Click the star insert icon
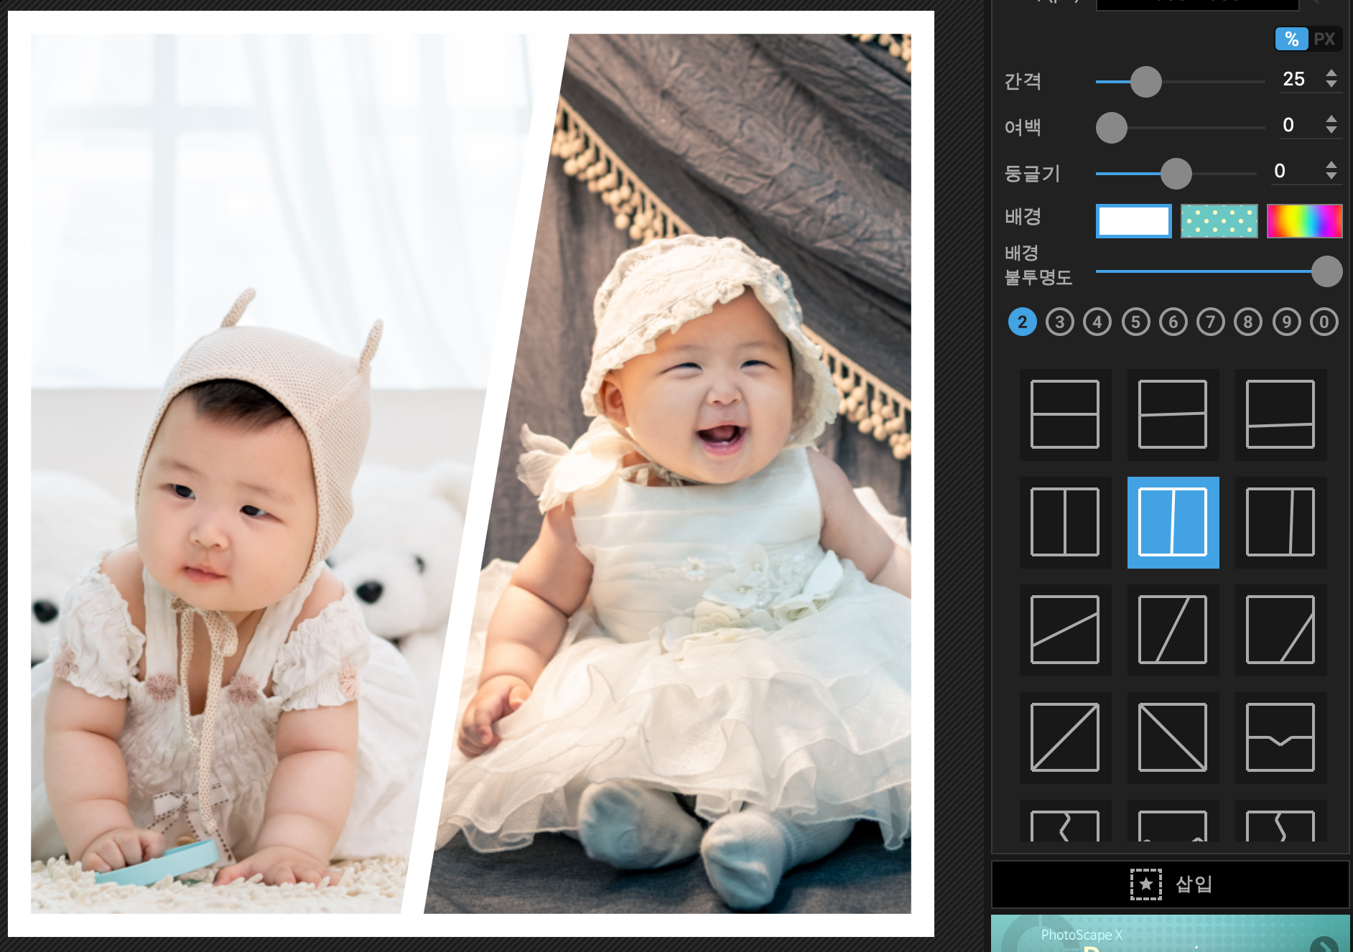 click(1146, 884)
